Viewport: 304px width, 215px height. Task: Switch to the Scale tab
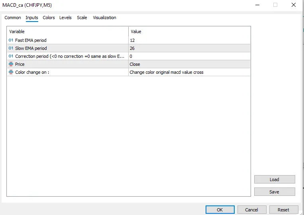click(x=82, y=18)
